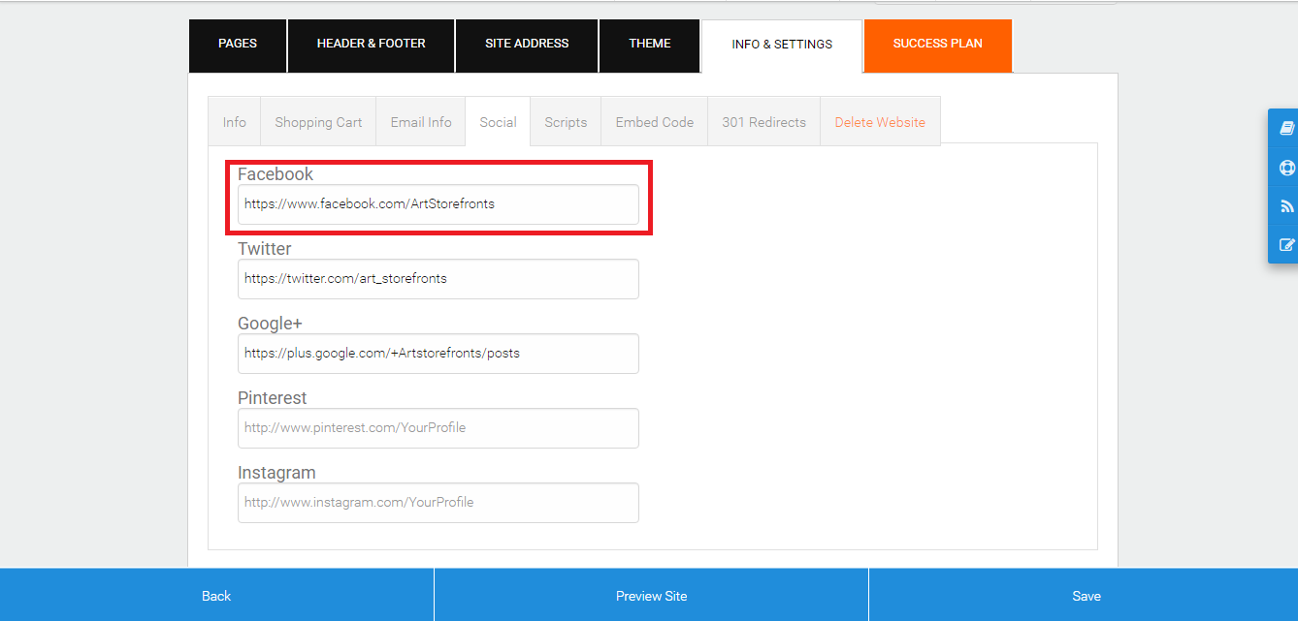
Task: Open the Email Info subtab
Action: point(420,121)
